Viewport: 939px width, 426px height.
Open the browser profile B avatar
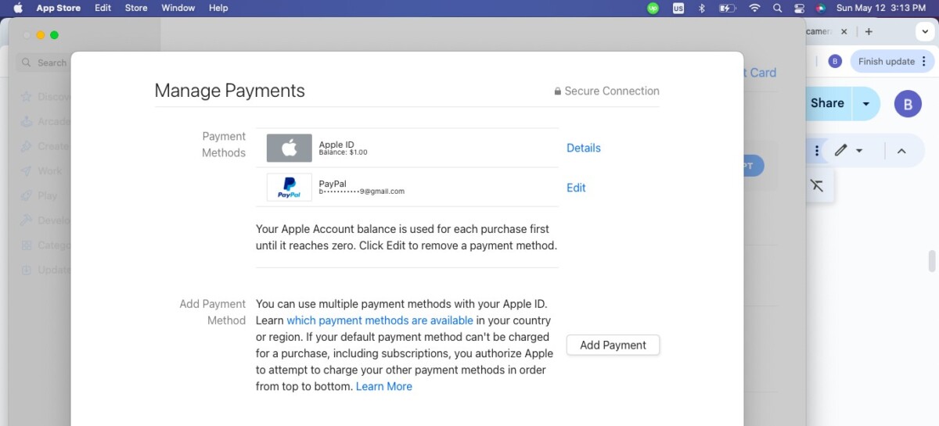pyautogui.click(x=835, y=61)
